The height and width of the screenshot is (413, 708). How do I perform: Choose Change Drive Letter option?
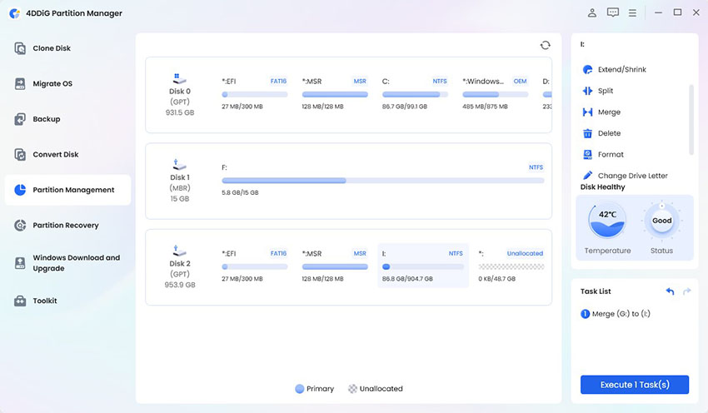click(632, 176)
